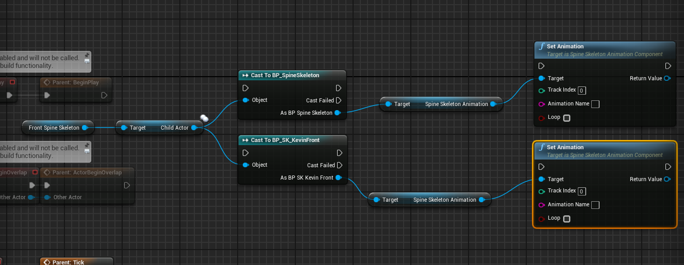
Task: Click exec output pin of Cast To BP_SpineSkeleton
Action: point(339,88)
